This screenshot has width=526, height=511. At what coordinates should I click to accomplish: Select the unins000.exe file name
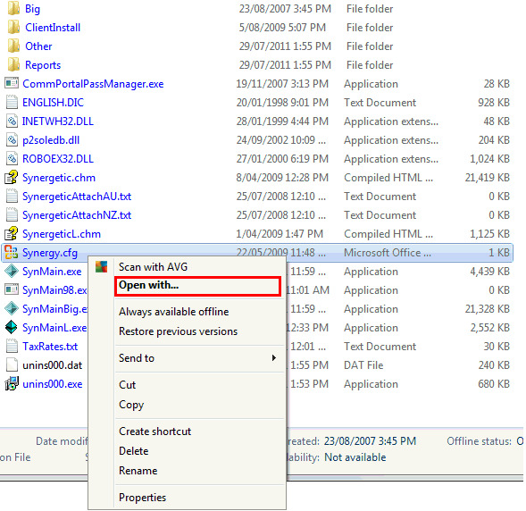[53, 384]
